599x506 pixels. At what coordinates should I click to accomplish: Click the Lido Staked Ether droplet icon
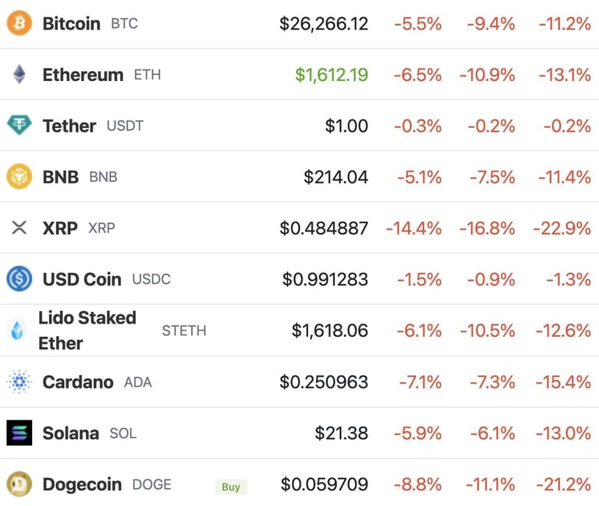17,331
